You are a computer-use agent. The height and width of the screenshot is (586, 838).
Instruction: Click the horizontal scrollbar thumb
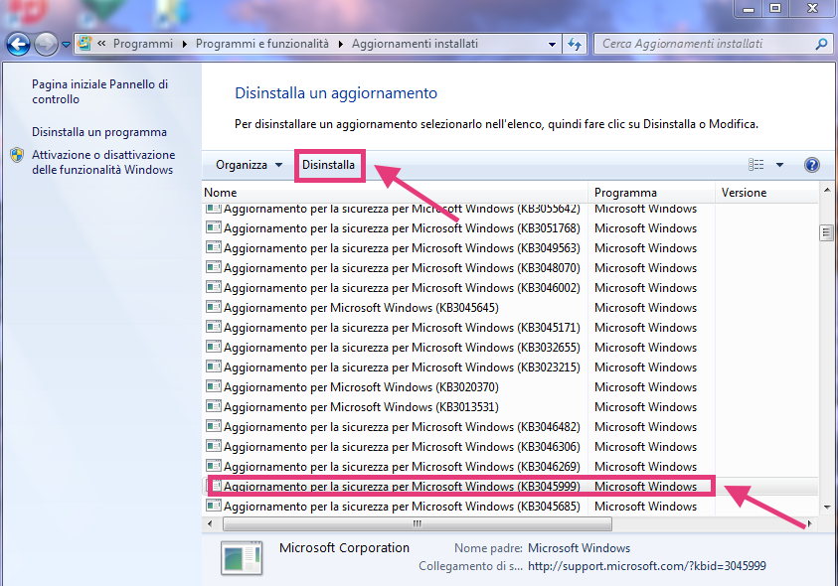[x=418, y=524]
